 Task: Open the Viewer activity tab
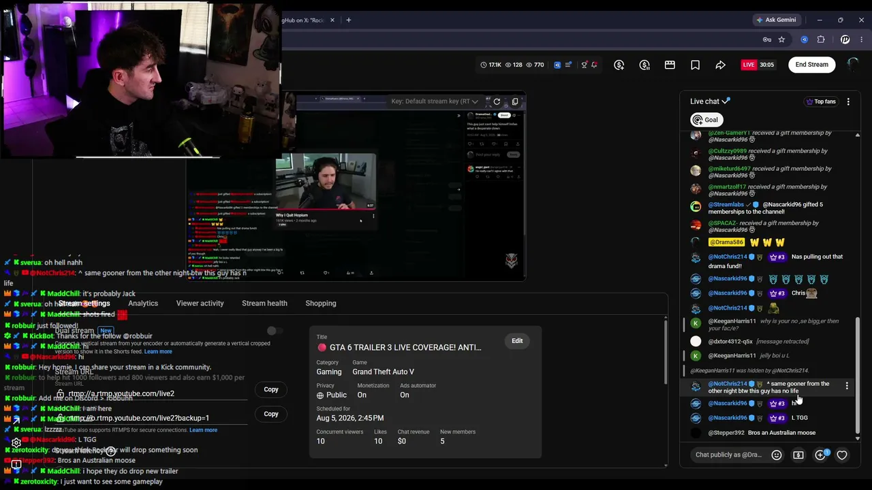pyautogui.click(x=200, y=304)
